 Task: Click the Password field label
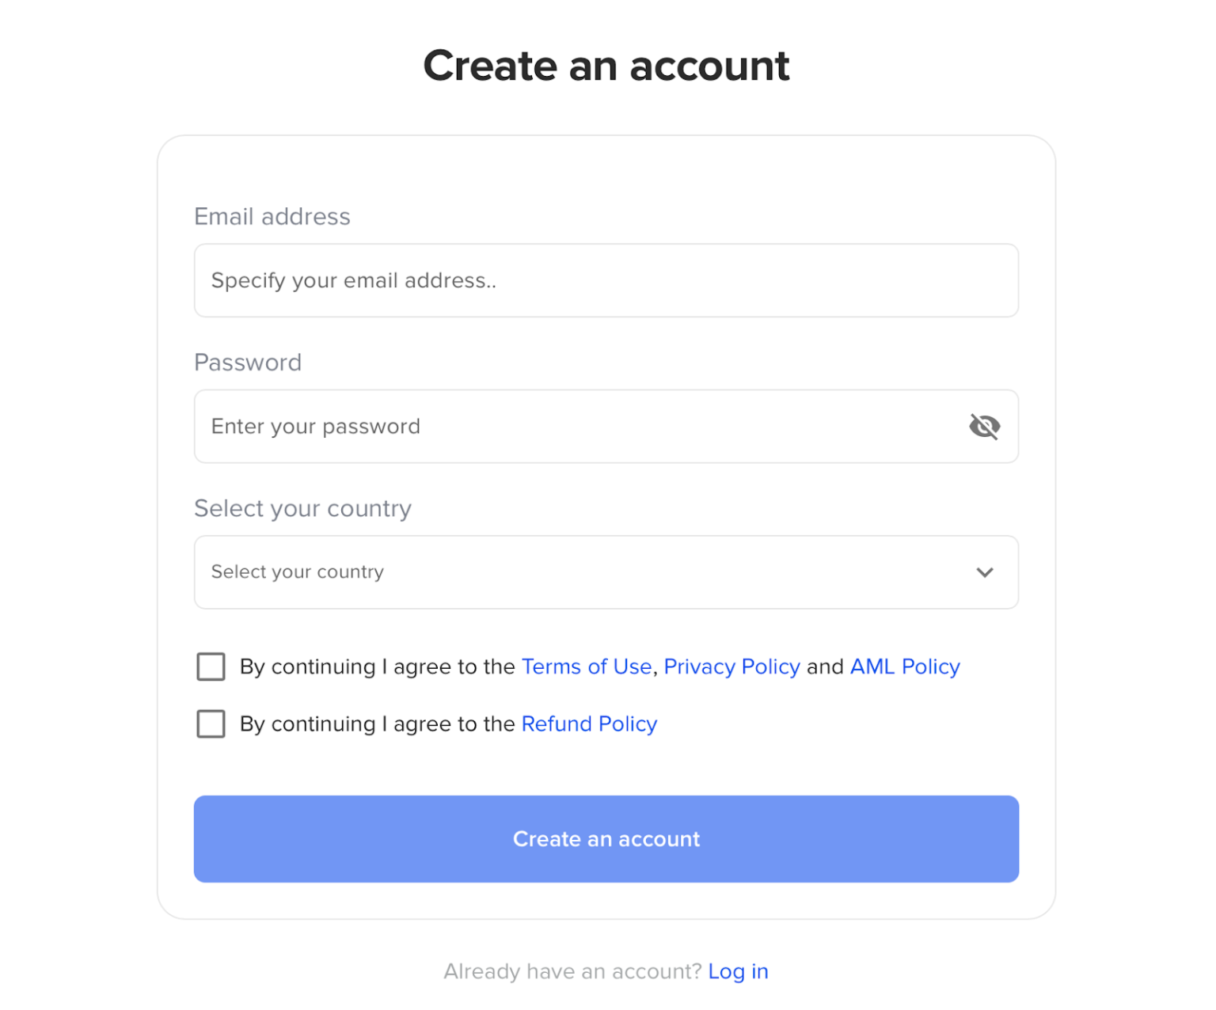point(248,363)
